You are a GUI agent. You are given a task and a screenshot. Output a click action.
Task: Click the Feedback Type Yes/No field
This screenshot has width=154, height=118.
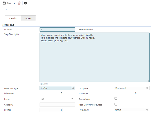click(55, 88)
